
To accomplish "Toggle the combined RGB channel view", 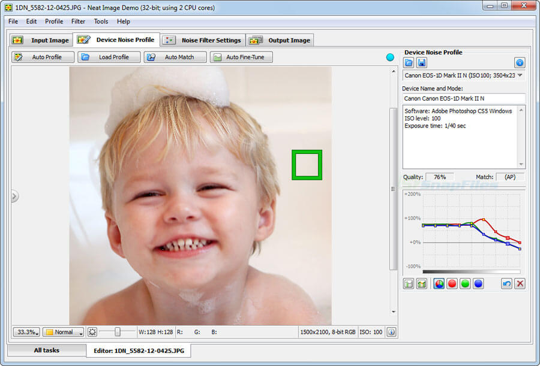I will 439,284.
